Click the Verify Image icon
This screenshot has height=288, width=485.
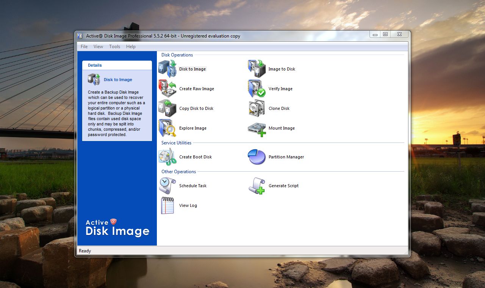coord(257,89)
